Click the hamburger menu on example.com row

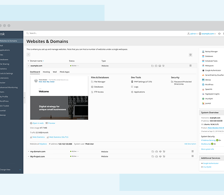click(x=191, y=66)
